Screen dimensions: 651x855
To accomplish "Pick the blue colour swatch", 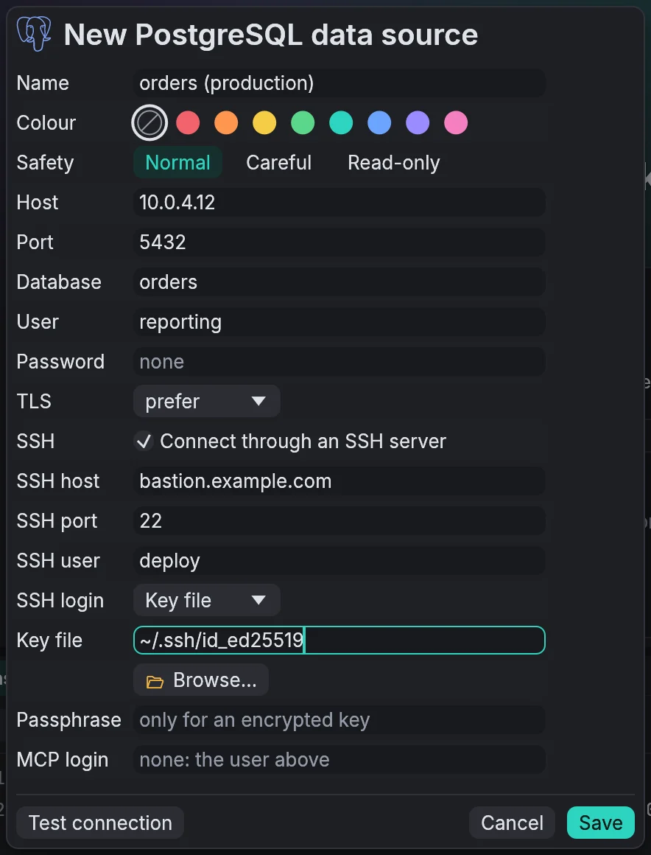I will 379,122.
